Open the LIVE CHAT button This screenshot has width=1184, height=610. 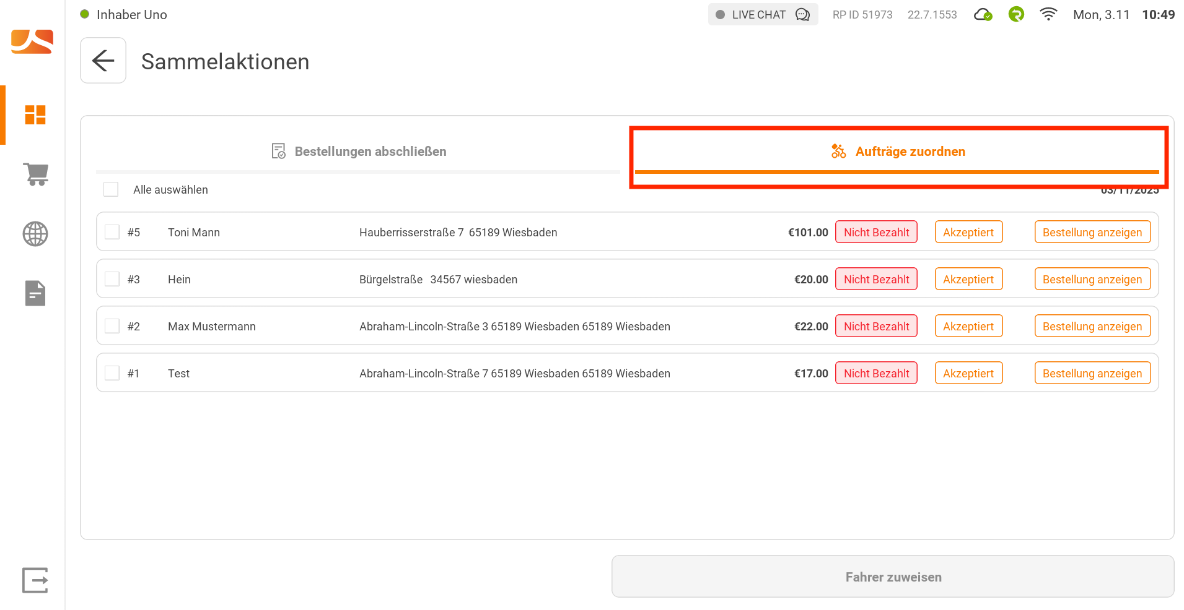tap(763, 15)
